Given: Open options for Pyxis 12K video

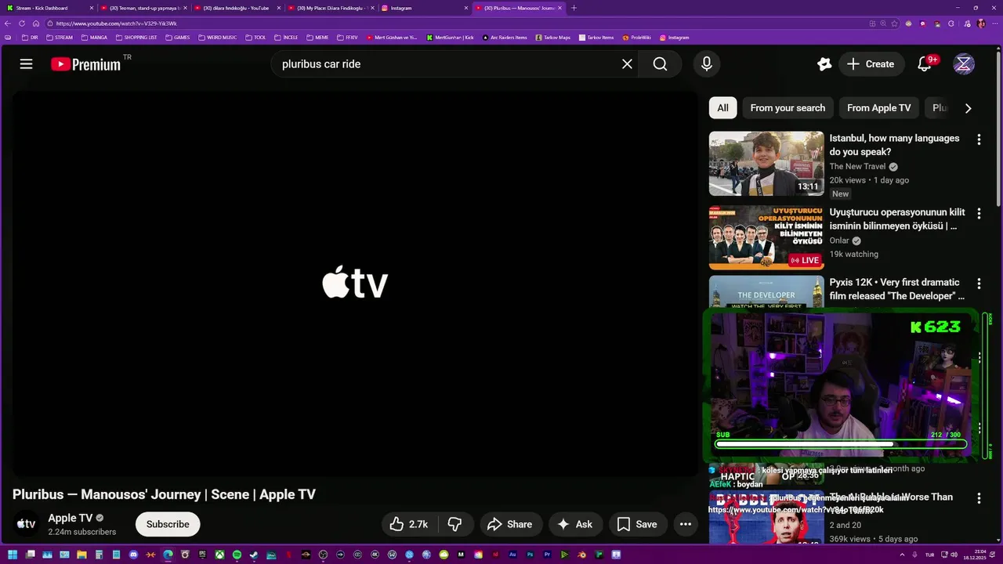Looking at the screenshot, I should coord(979,283).
